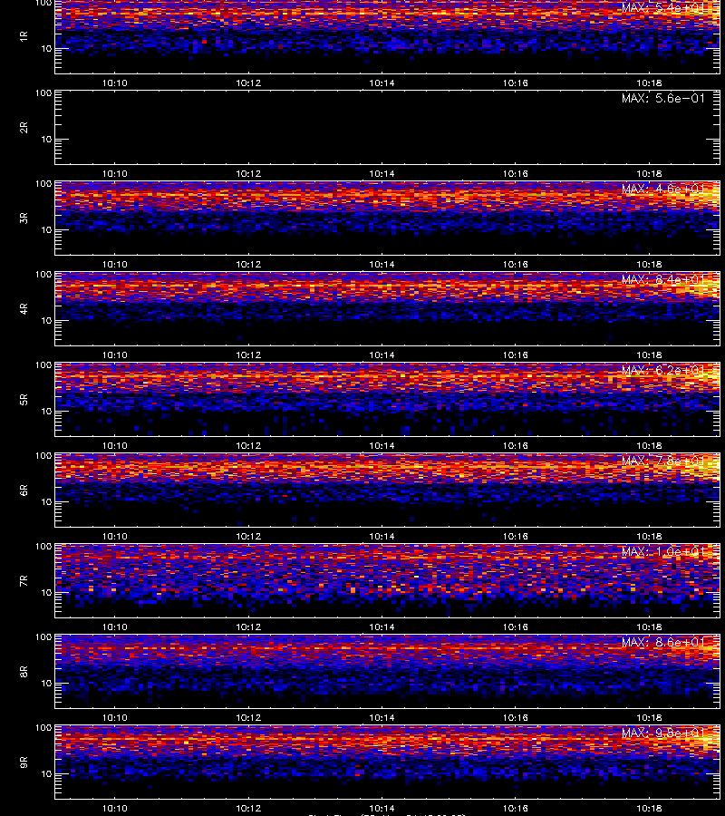Image resolution: width=725 pixels, height=816 pixels.
Task: Click the 10:12 tick label under panel 2R
Action: tap(248, 173)
